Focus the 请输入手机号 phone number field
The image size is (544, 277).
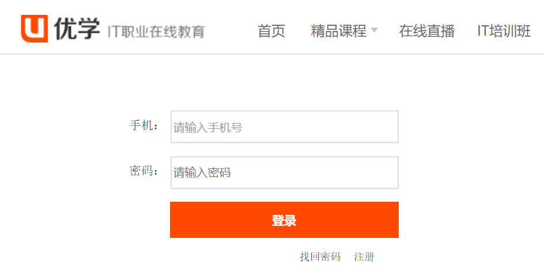285,126
